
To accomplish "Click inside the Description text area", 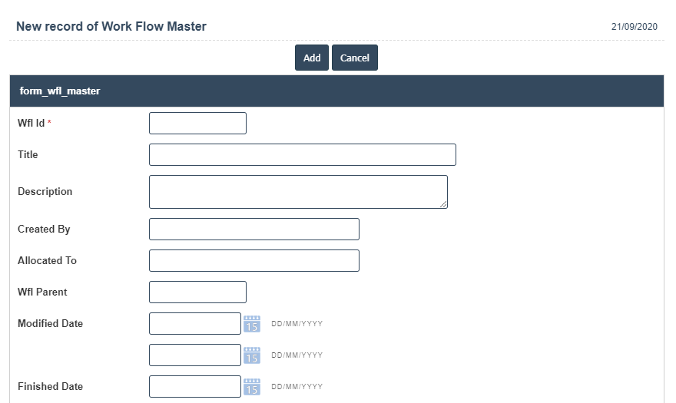I will (x=298, y=192).
